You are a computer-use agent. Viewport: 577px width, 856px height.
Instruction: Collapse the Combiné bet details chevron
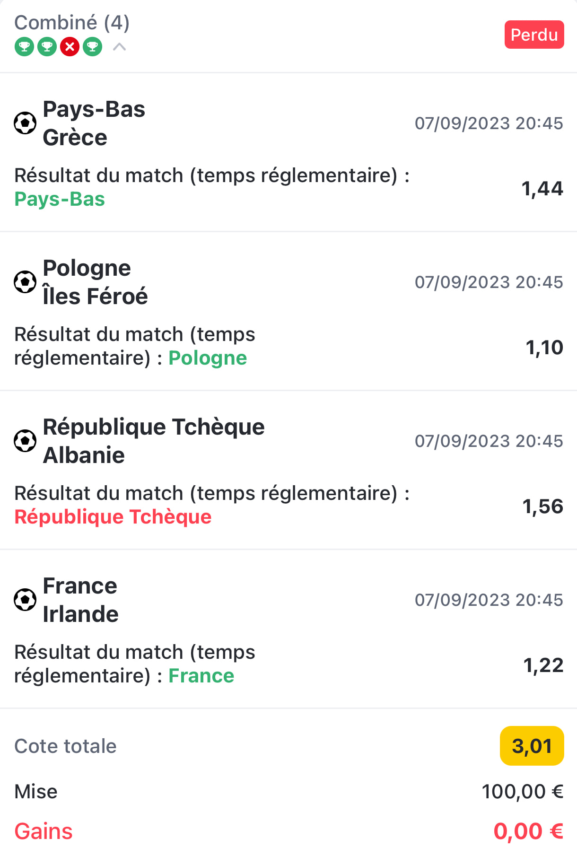(x=119, y=46)
